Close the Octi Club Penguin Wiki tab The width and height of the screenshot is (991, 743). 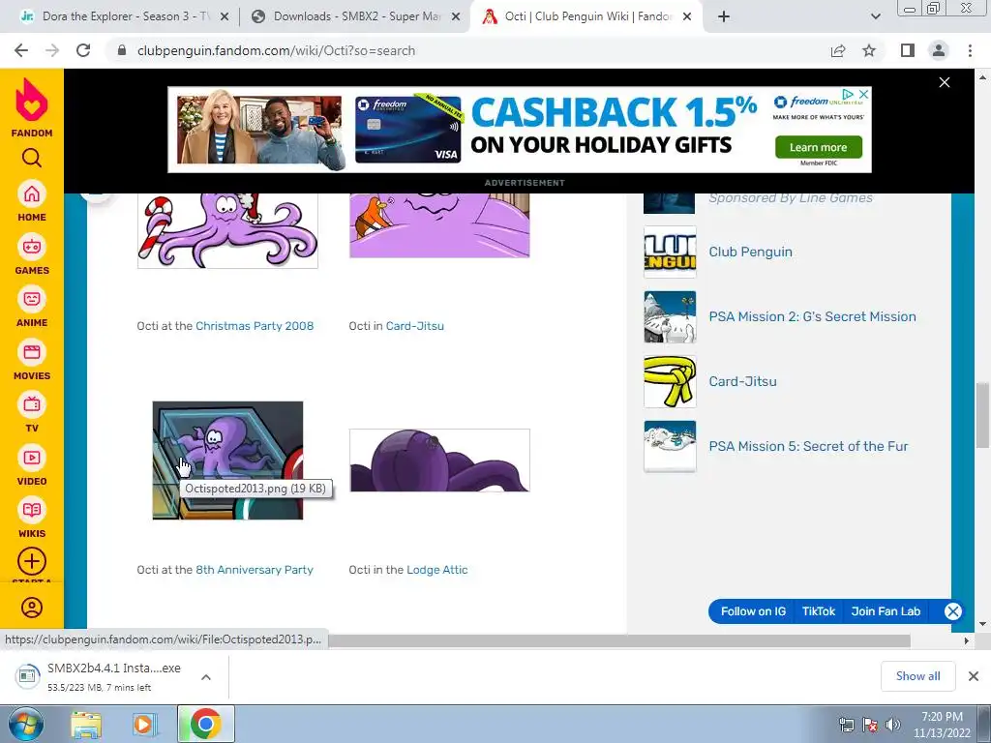[x=688, y=17]
